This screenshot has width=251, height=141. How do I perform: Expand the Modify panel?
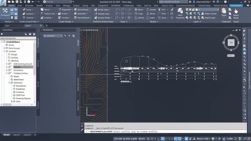click(x=154, y=22)
